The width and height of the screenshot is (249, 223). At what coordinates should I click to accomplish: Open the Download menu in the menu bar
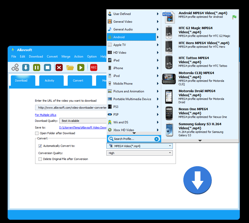click(36, 57)
